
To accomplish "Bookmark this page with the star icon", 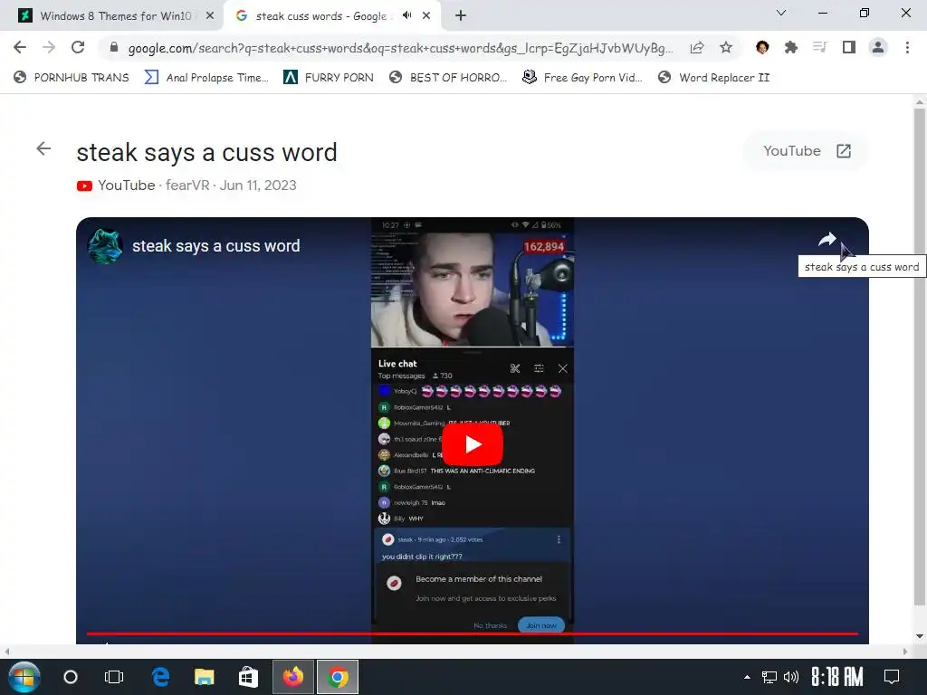I will click(726, 47).
